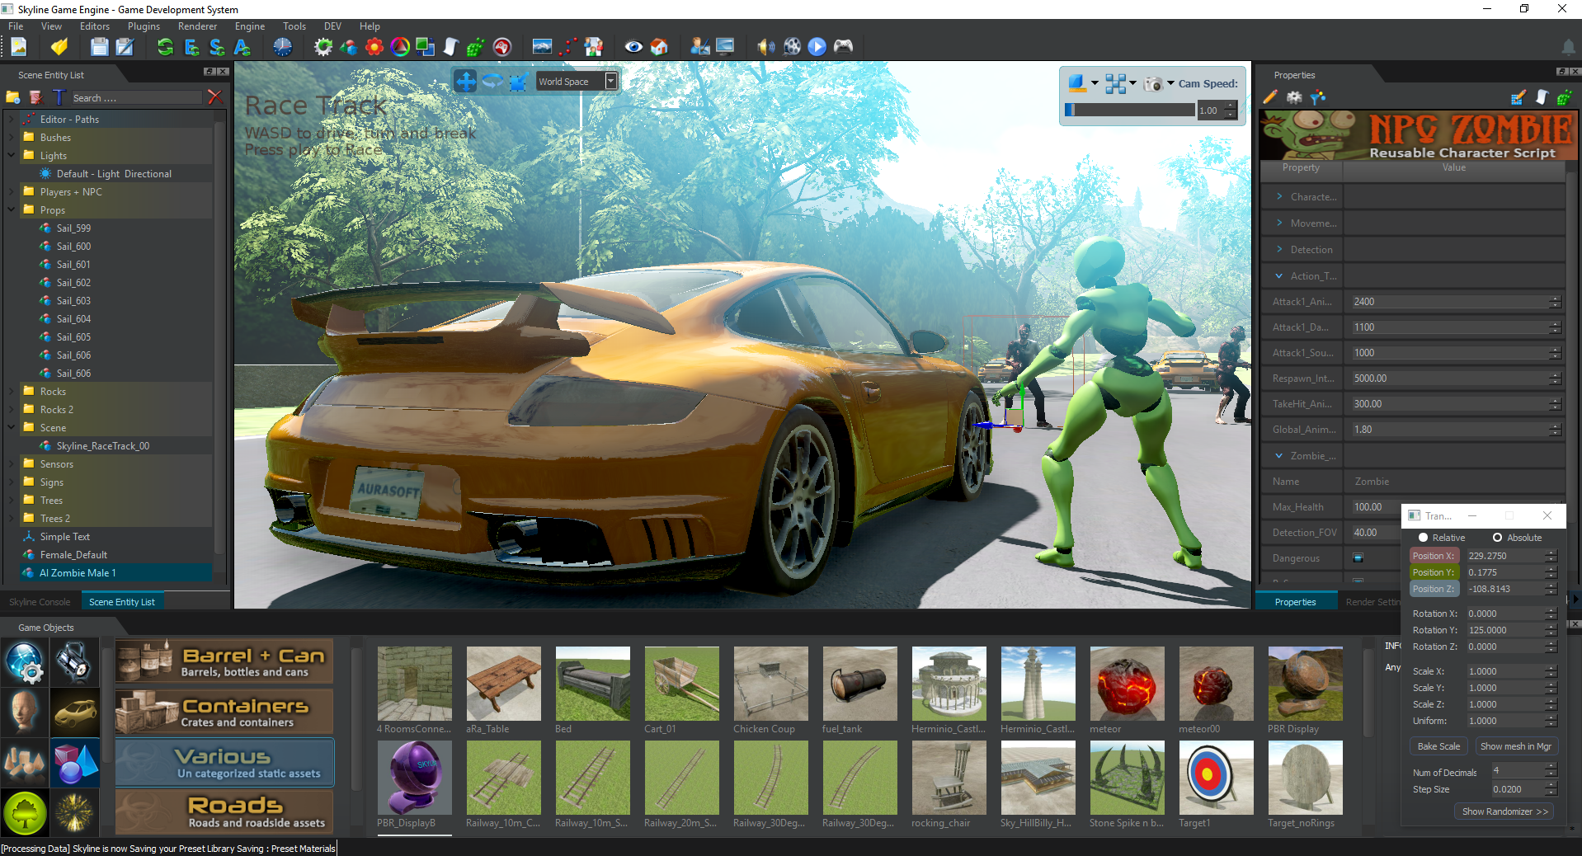Toggle the Dangerous property checkbox
1582x856 pixels.
coord(1358,557)
